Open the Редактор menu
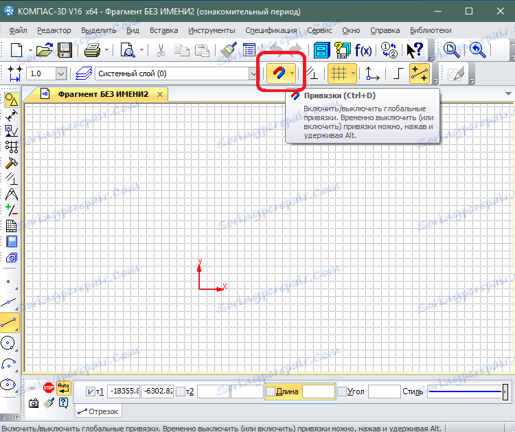The image size is (515, 432). click(x=54, y=30)
